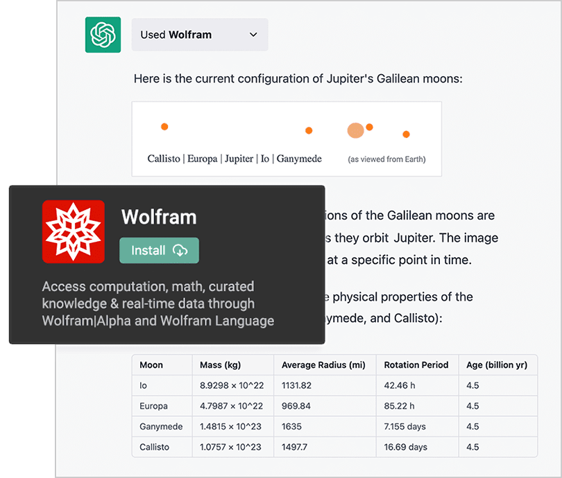Viewport: 562px width, 478px height.
Task: Click the "Average Radius (mi)" column header
Action: [x=323, y=365]
